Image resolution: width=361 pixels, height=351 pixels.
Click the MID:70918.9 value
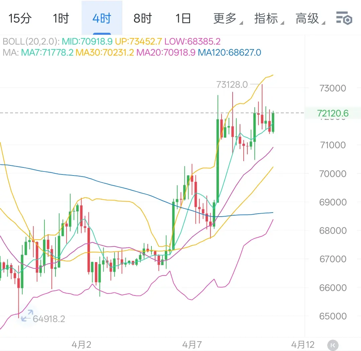(x=87, y=41)
